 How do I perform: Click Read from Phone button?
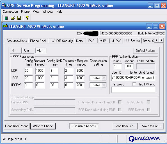(17, 126)
